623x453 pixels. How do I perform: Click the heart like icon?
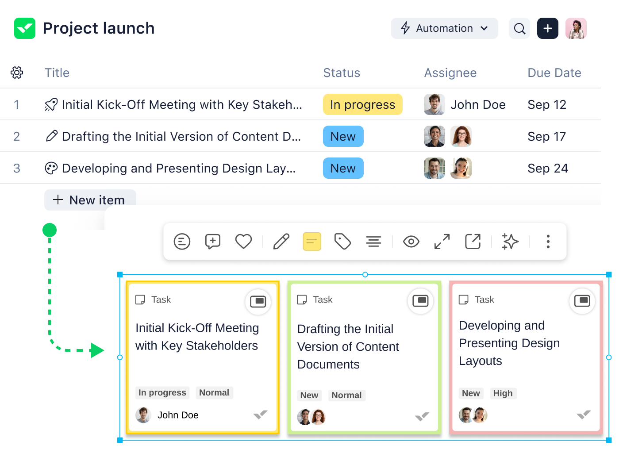(x=243, y=242)
